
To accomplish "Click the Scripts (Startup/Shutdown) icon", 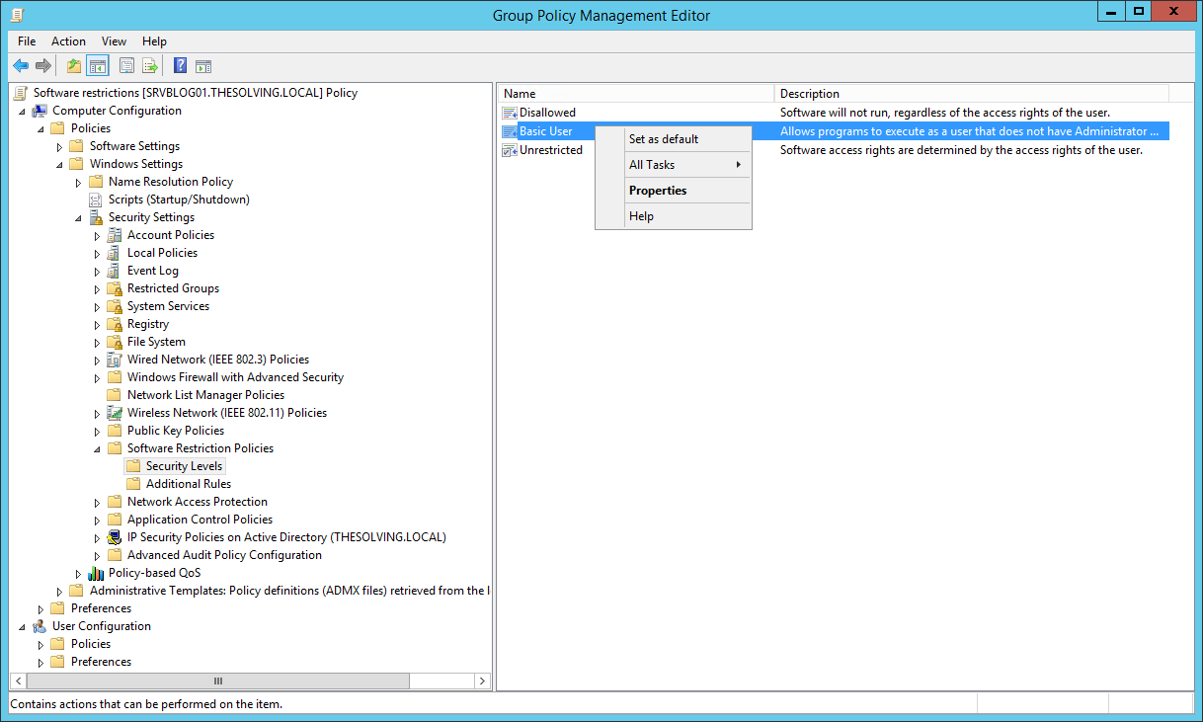I will tap(96, 200).
